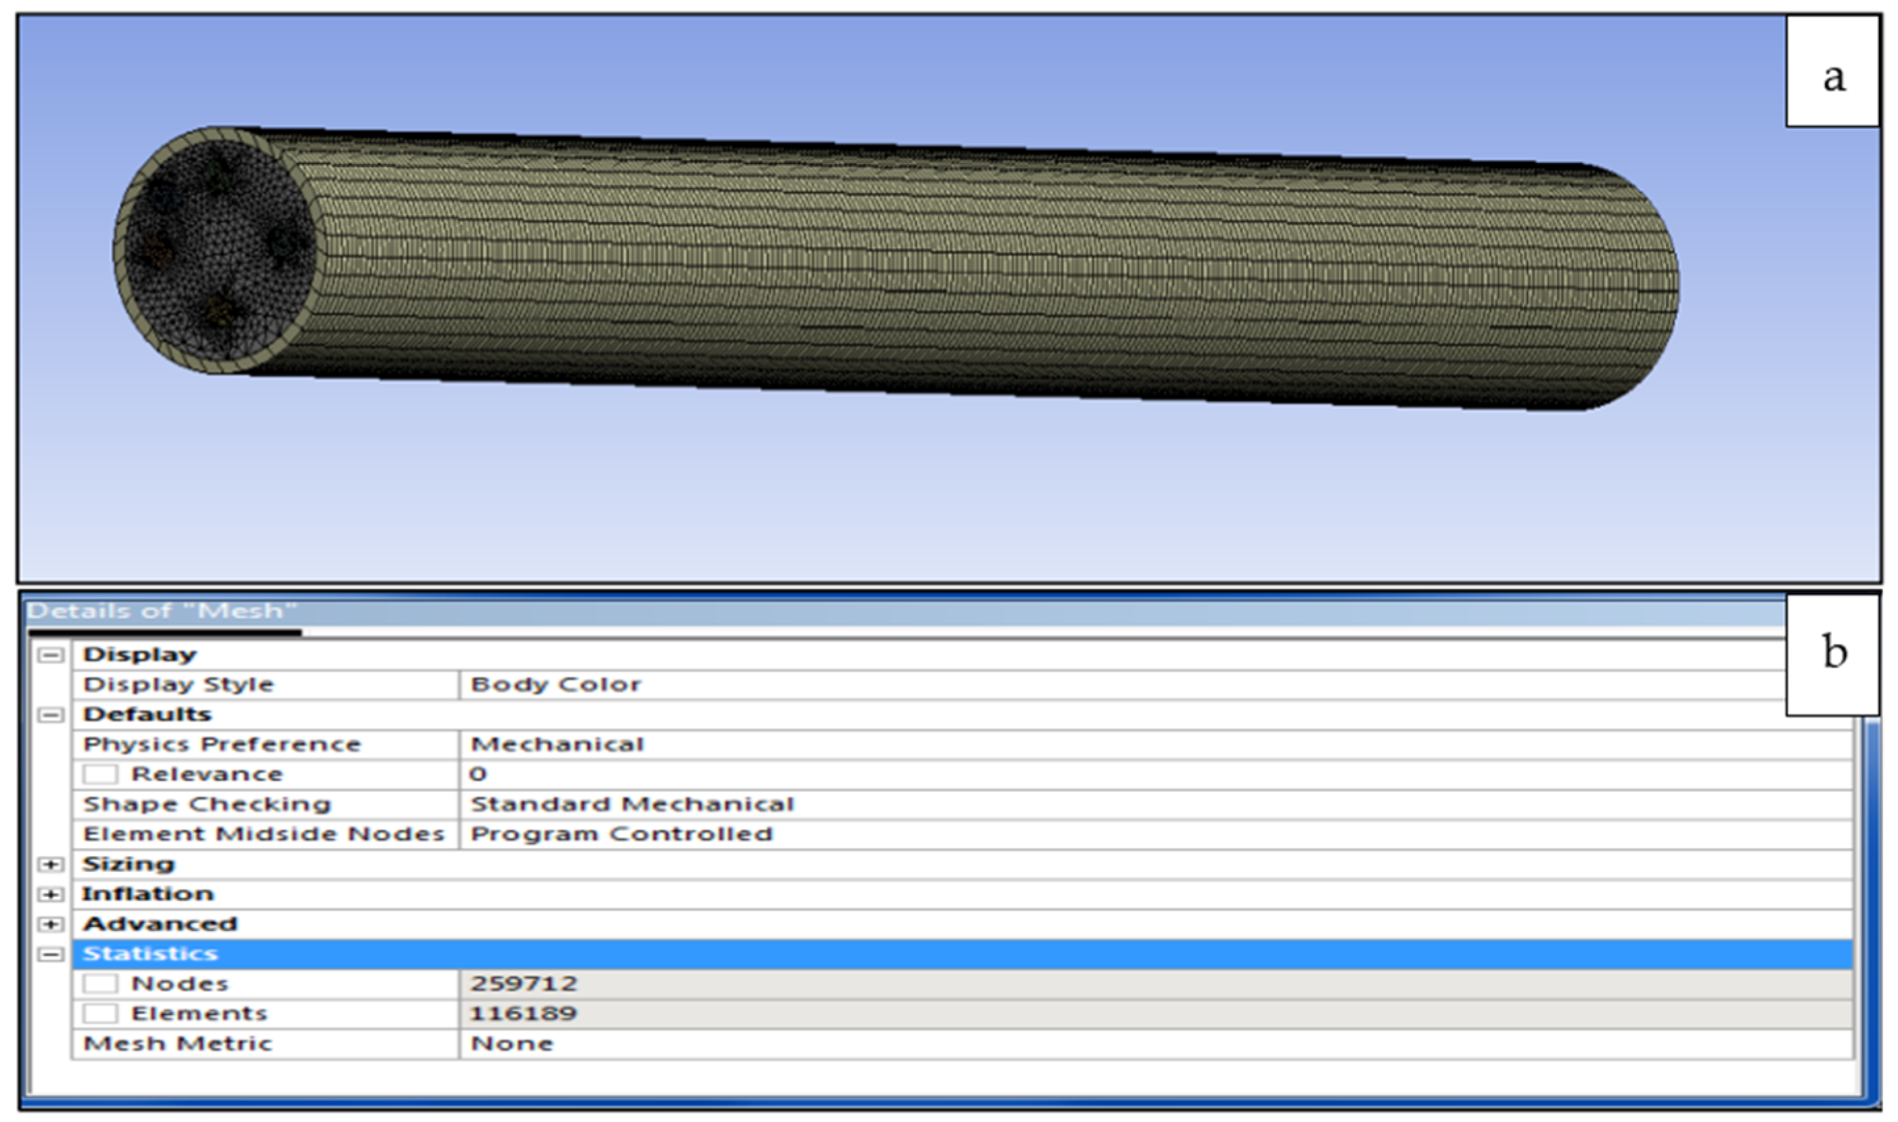
Task: Collapse the Statistics section
Action: (x=51, y=955)
